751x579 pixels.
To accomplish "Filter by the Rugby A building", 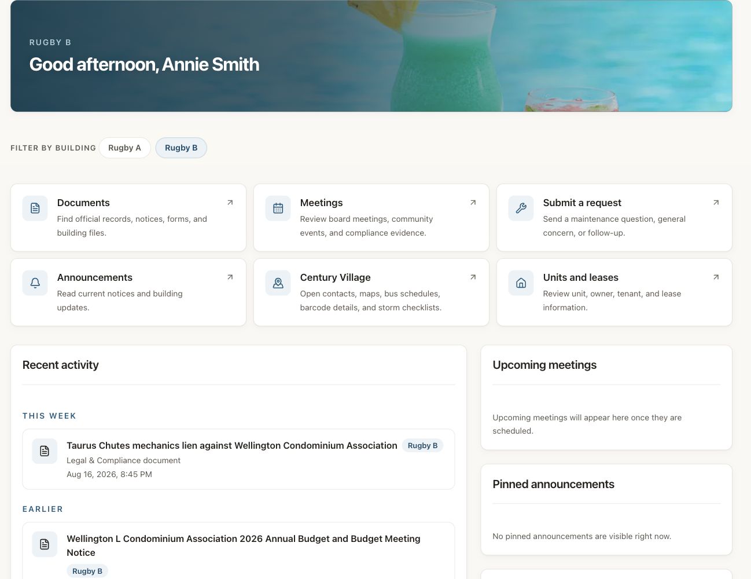I will click(124, 148).
